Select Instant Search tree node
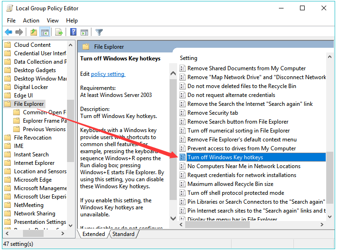Image resolution: width=337 pixels, height=251 pixels. (31, 155)
